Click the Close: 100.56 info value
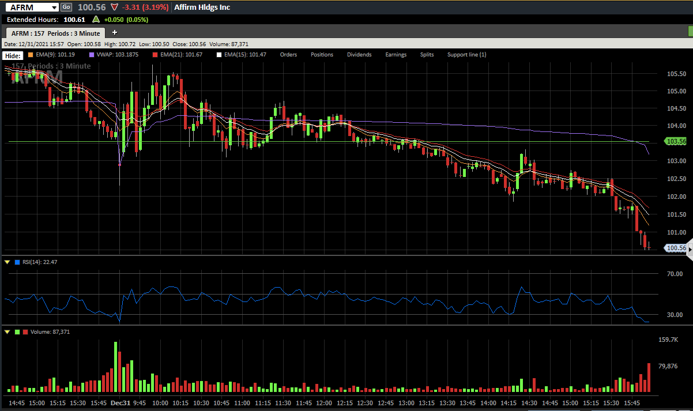Viewport: 693px width, 411px height. click(x=189, y=44)
